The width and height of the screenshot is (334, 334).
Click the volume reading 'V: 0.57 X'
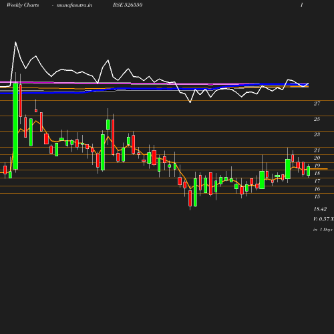(x=323, y=219)
